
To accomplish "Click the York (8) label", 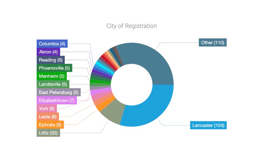I will tap(47, 109).
